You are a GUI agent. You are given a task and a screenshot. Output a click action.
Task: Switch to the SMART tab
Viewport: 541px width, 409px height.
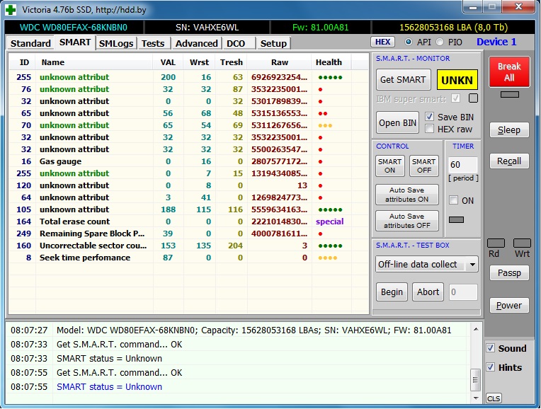point(75,42)
